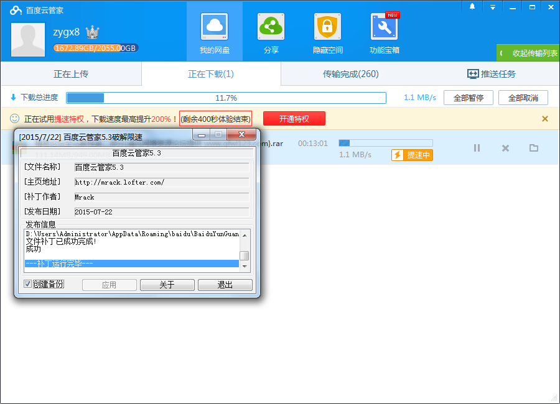Click the storage usage bar 1672.89GB/2055.00GB
The height and width of the screenshot is (404, 560).
[x=96, y=48]
